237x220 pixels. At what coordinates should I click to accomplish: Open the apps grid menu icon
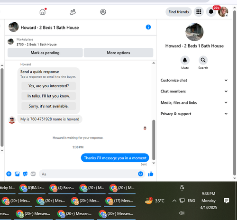pyautogui.click(x=199, y=12)
